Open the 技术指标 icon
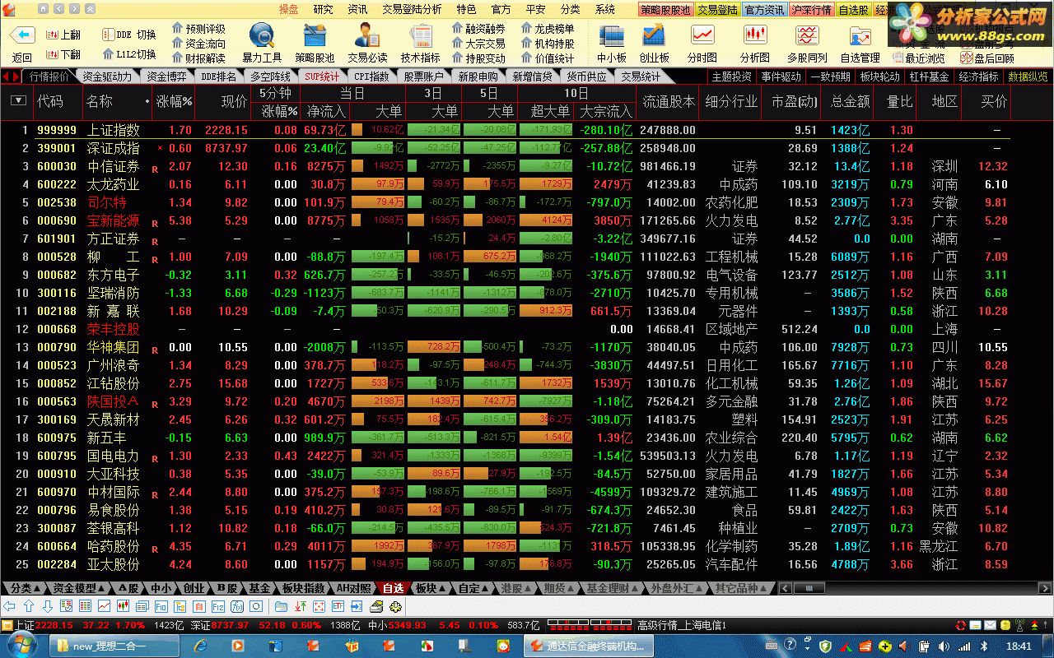 coord(421,35)
